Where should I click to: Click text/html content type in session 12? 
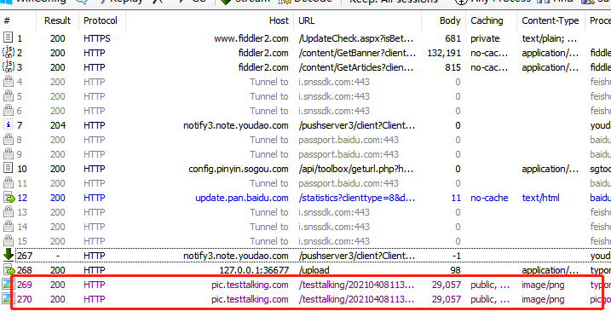pos(540,198)
